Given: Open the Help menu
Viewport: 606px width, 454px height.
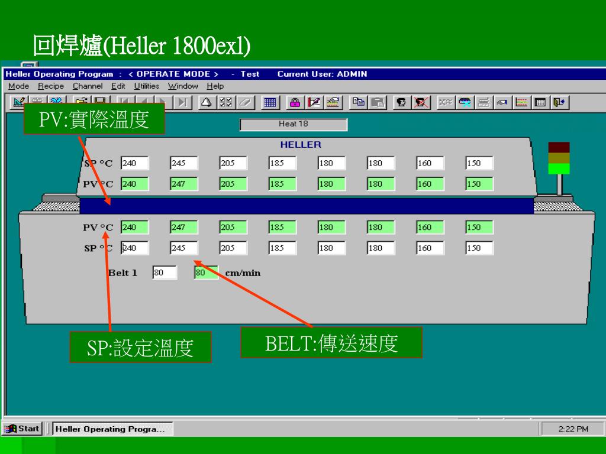Looking at the screenshot, I should click(215, 86).
